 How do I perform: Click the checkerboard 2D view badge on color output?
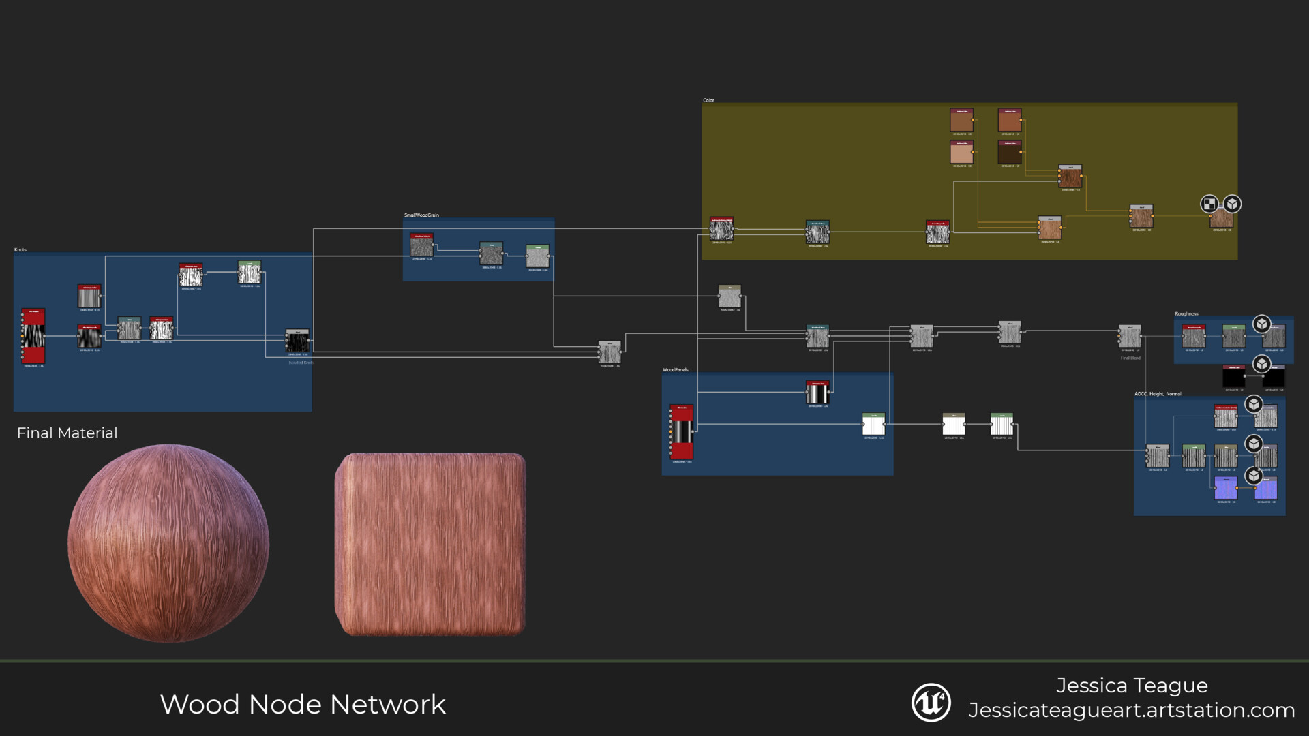click(1209, 204)
